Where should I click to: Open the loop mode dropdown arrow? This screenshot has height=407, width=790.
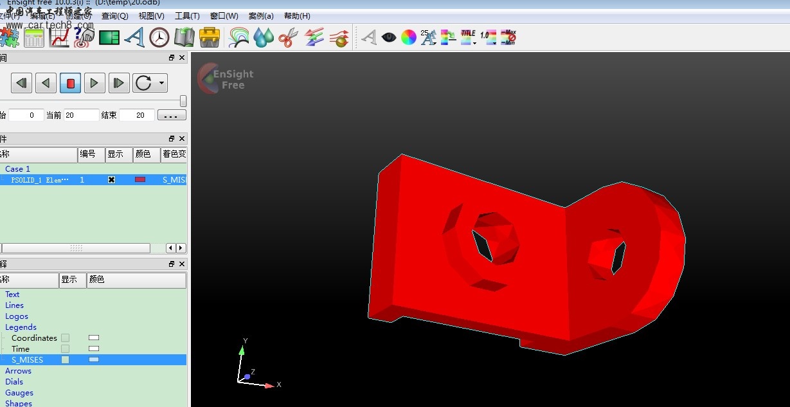point(161,83)
